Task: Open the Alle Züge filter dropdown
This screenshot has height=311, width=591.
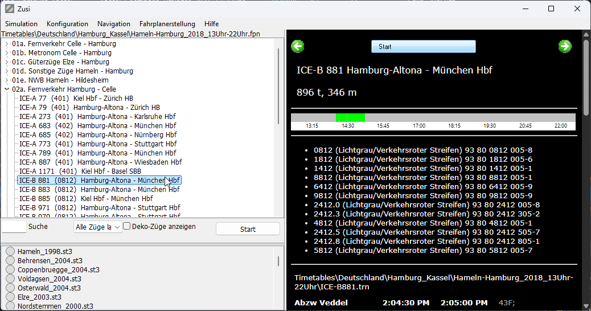Action: [97, 227]
